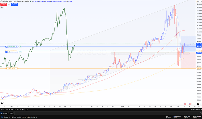Click the TradingView logo on the chart

tap(2, 103)
